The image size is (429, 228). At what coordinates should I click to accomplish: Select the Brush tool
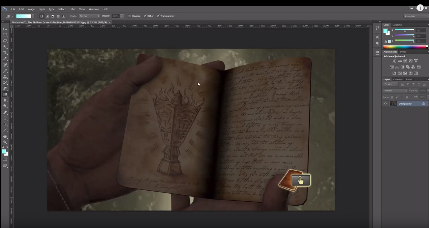(5, 71)
